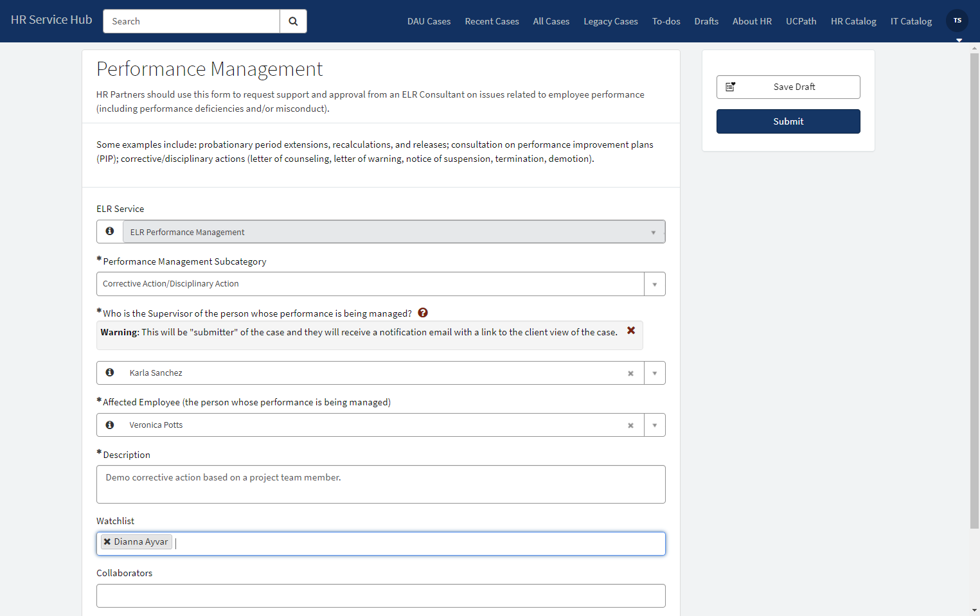Click the Save Draft button

[788, 87]
